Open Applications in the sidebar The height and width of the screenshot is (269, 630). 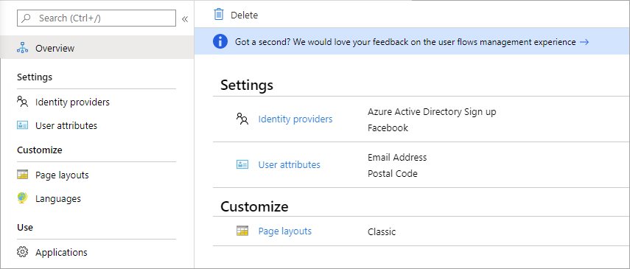tap(61, 252)
